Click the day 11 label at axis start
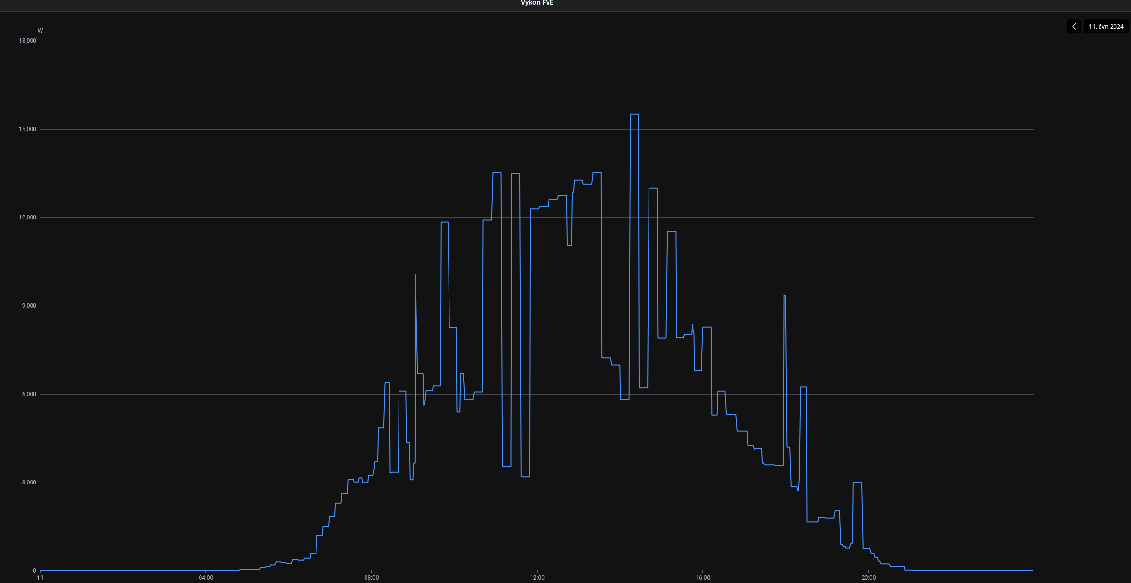1131x583 pixels. [40, 578]
